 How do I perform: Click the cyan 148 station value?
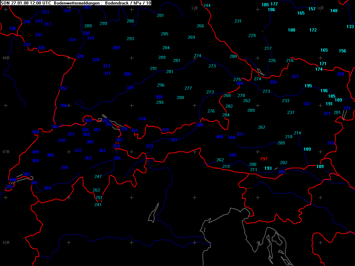pos(334,11)
